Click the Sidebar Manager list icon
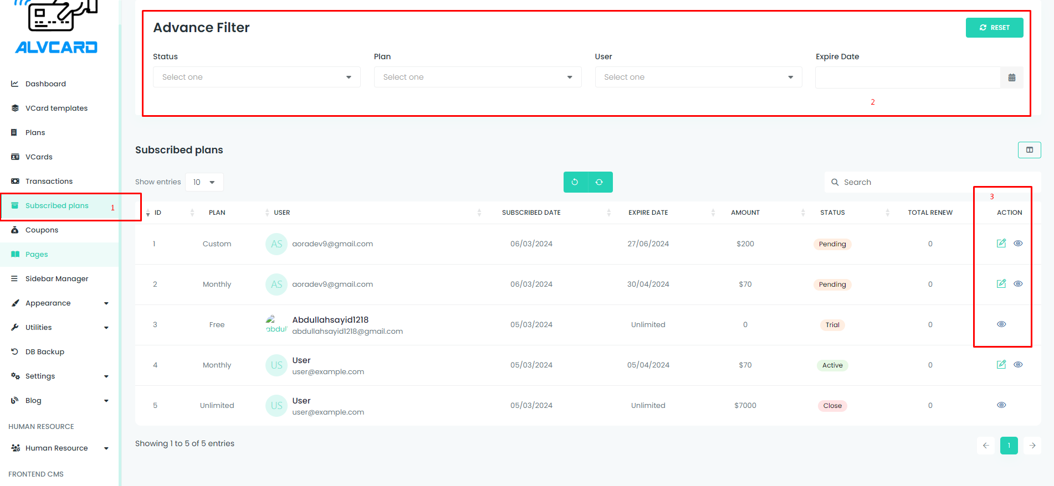 14,278
